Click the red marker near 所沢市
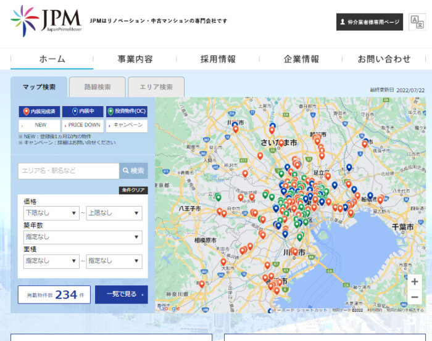The height and width of the screenshot is (341, 432). pos(245,173)
